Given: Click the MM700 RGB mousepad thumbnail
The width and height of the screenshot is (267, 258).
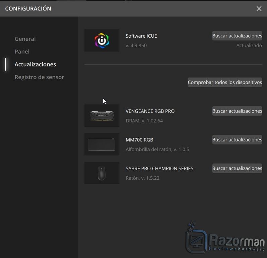Looking at the screenshot, I should point(102,144).
